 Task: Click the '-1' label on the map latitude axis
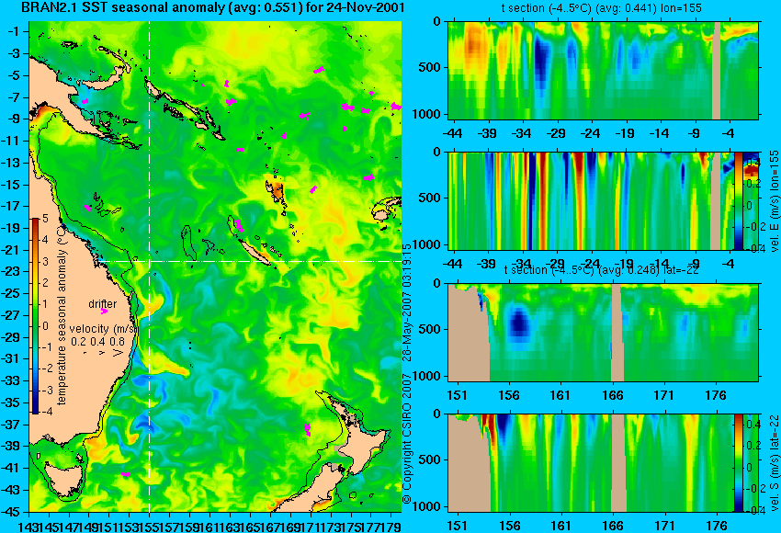14,31
